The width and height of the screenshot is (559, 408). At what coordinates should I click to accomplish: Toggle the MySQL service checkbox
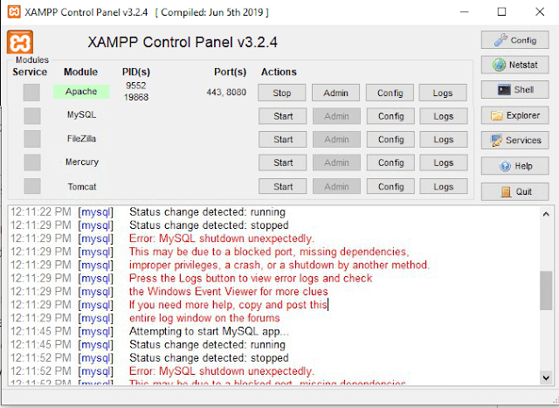[32, 116]
